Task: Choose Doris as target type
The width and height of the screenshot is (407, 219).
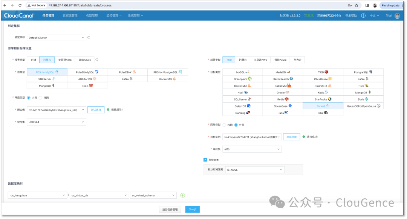Action: 363,99
